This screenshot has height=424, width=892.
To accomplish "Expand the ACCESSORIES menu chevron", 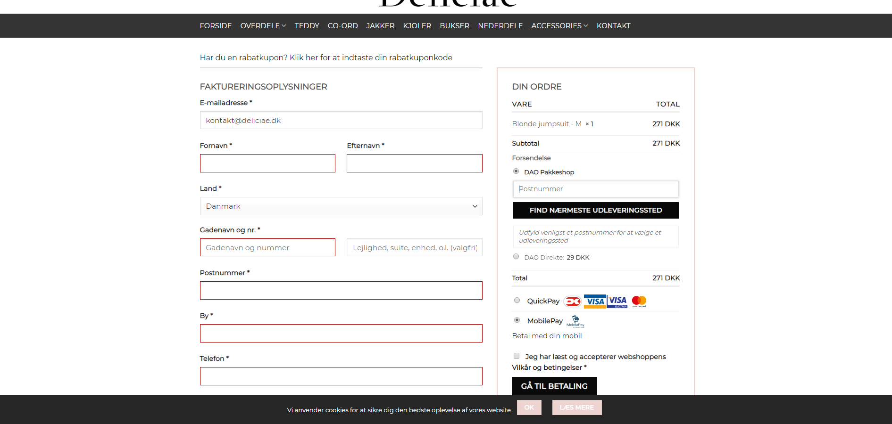I will 586,26.
